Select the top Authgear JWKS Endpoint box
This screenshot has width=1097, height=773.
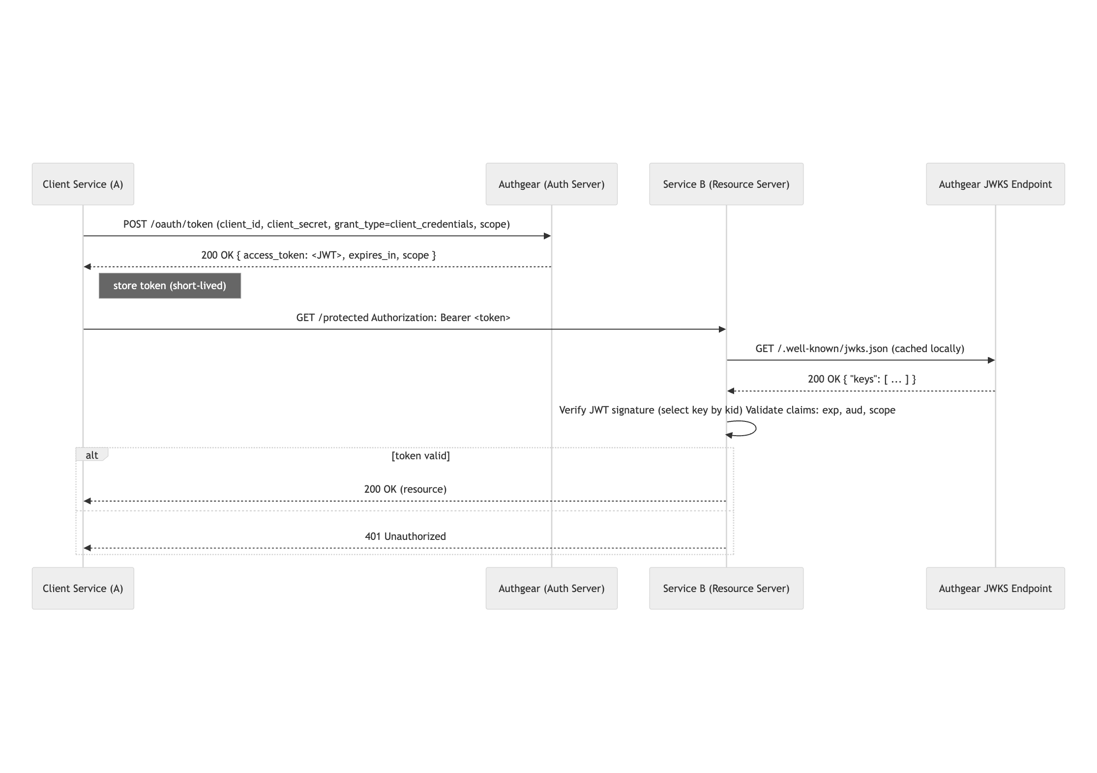coord(995,184)
